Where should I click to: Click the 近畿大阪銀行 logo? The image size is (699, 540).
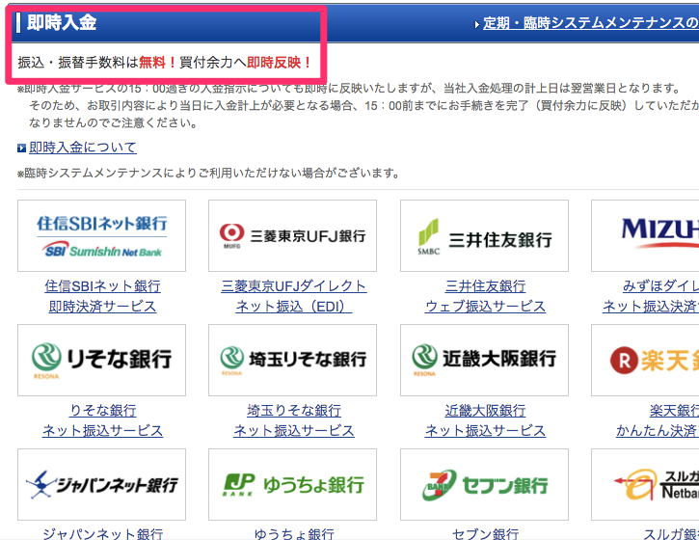point(485,360)
